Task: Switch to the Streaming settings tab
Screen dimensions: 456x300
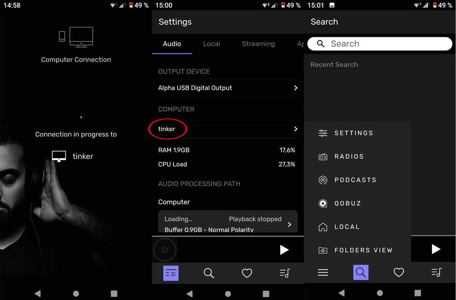Action: 258,44
